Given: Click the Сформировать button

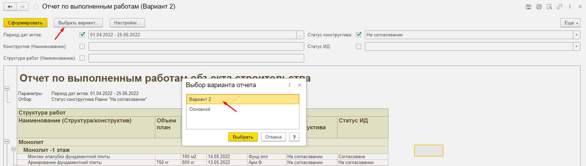Looking at the screenshot, I should [x=25, y=23].
